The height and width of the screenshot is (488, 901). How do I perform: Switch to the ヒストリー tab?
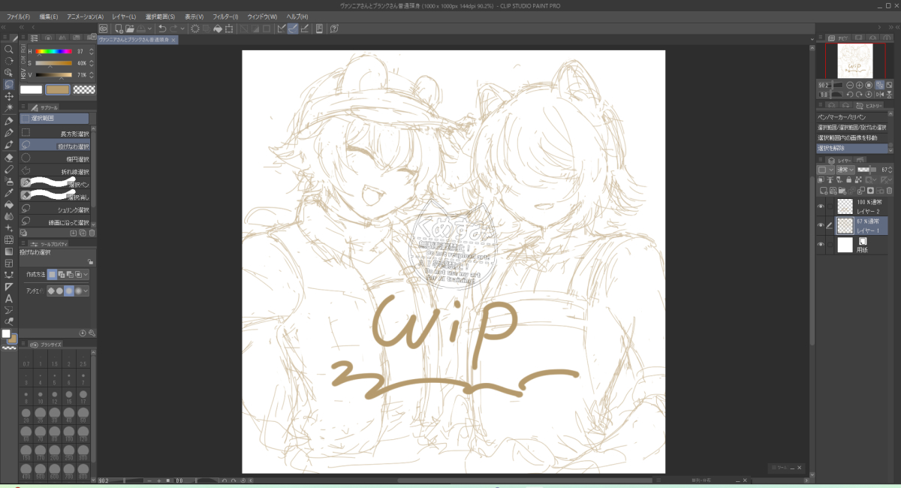pos(870,107)
